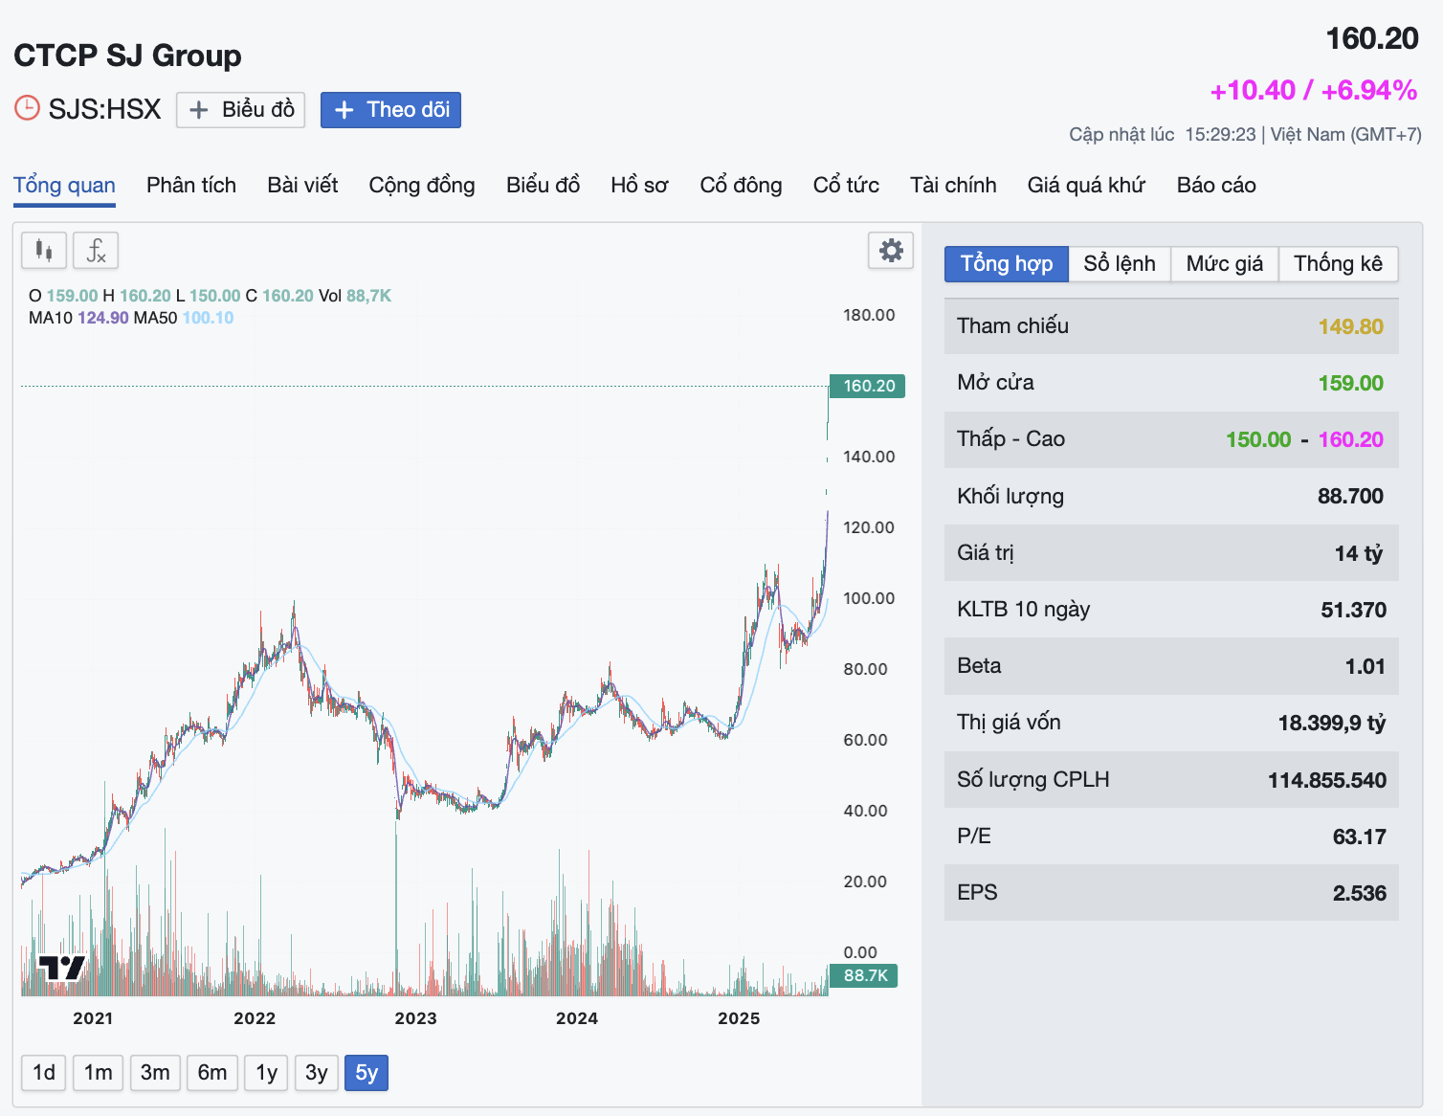Viewport: 1443px width, 1116px height.
Task: Follow the stock with Theo dõi button
Action: 390,110
